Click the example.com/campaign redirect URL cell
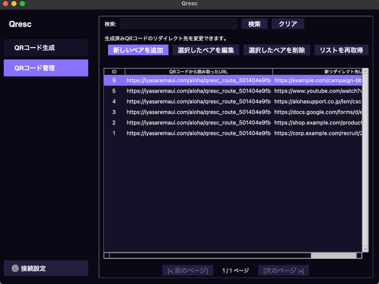379x284 pixels. point(317,80)
